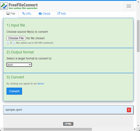
Task: Click the horizontal scrollbar thumb
Action: (x=48, y=129)
